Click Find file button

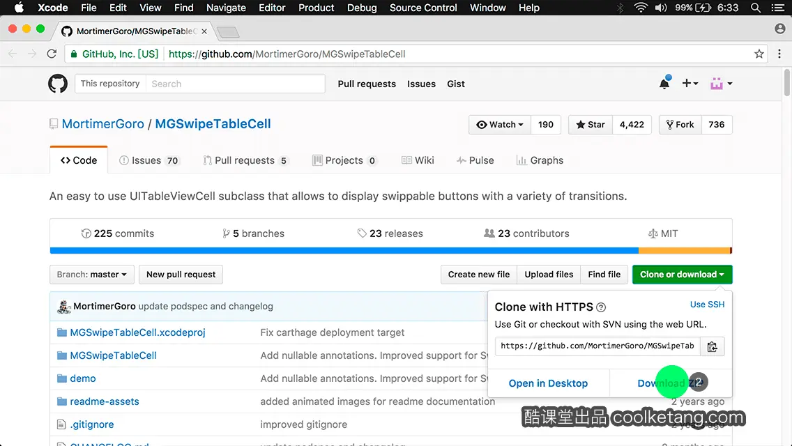point(604,275)
